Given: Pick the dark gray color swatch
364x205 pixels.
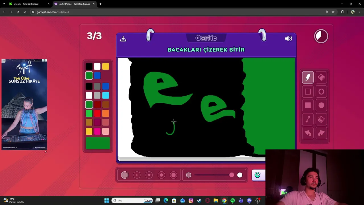Looking at the screenshot, I should (97, 87).
